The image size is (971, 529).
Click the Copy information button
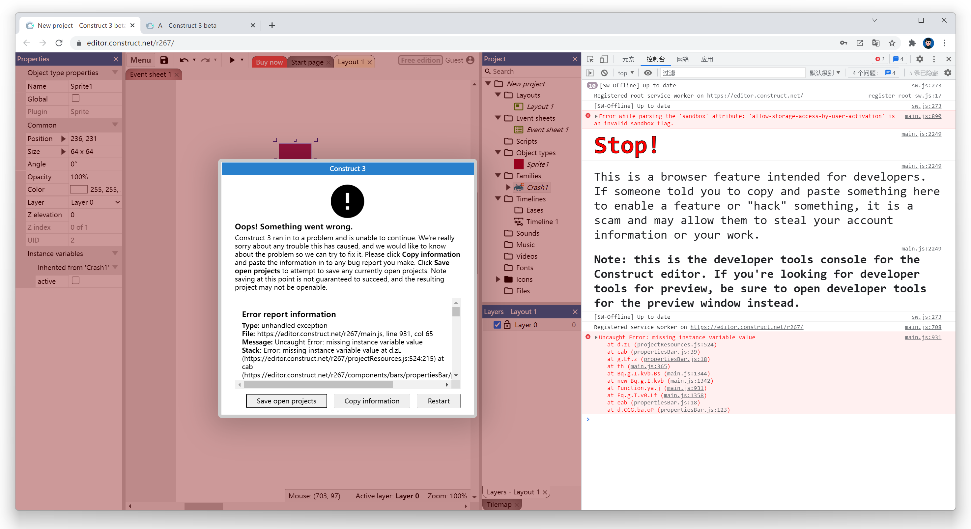pyautogui.click(x=372, y=401)
